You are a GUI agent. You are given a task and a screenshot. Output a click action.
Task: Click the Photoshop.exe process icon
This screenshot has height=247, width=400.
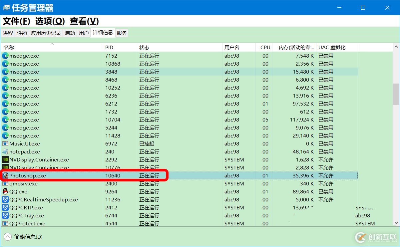(x=5, y=175)
